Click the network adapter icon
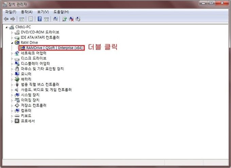 coord(17,53)
